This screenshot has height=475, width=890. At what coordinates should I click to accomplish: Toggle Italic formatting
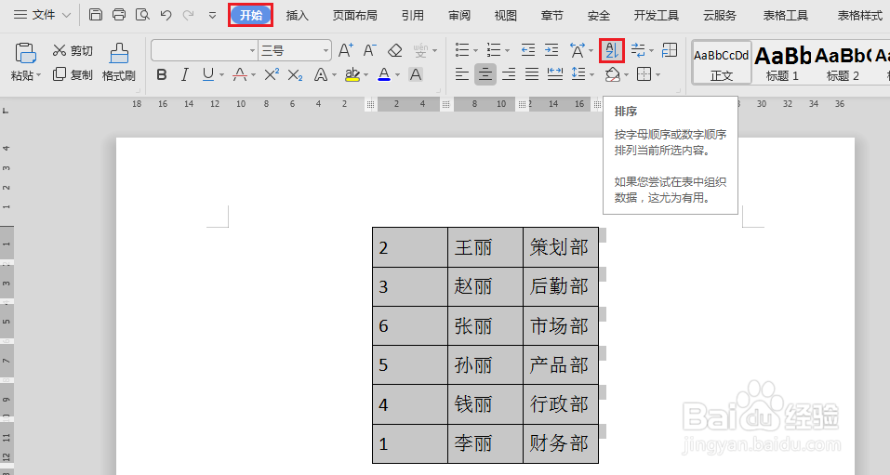point(184,74)
